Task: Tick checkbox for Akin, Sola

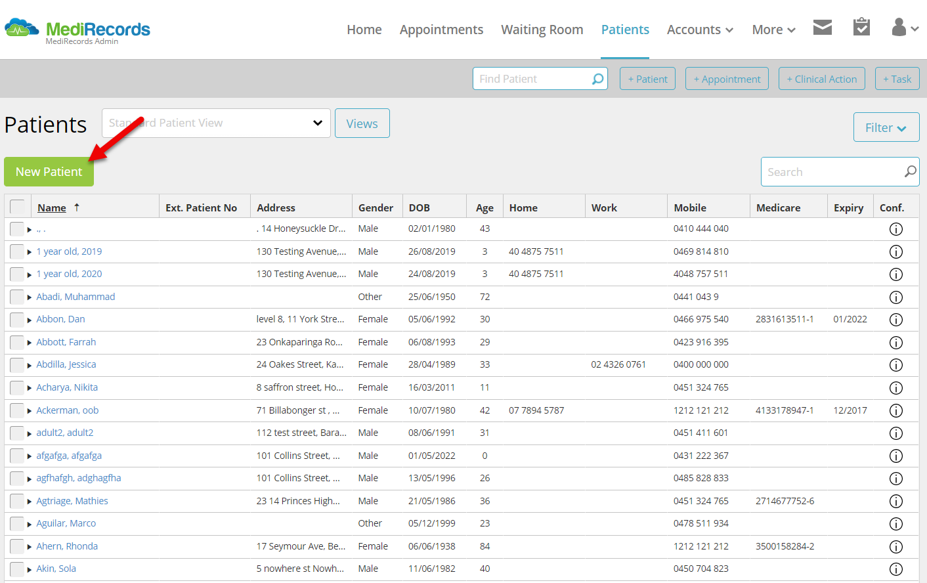Action: [17, 569]
